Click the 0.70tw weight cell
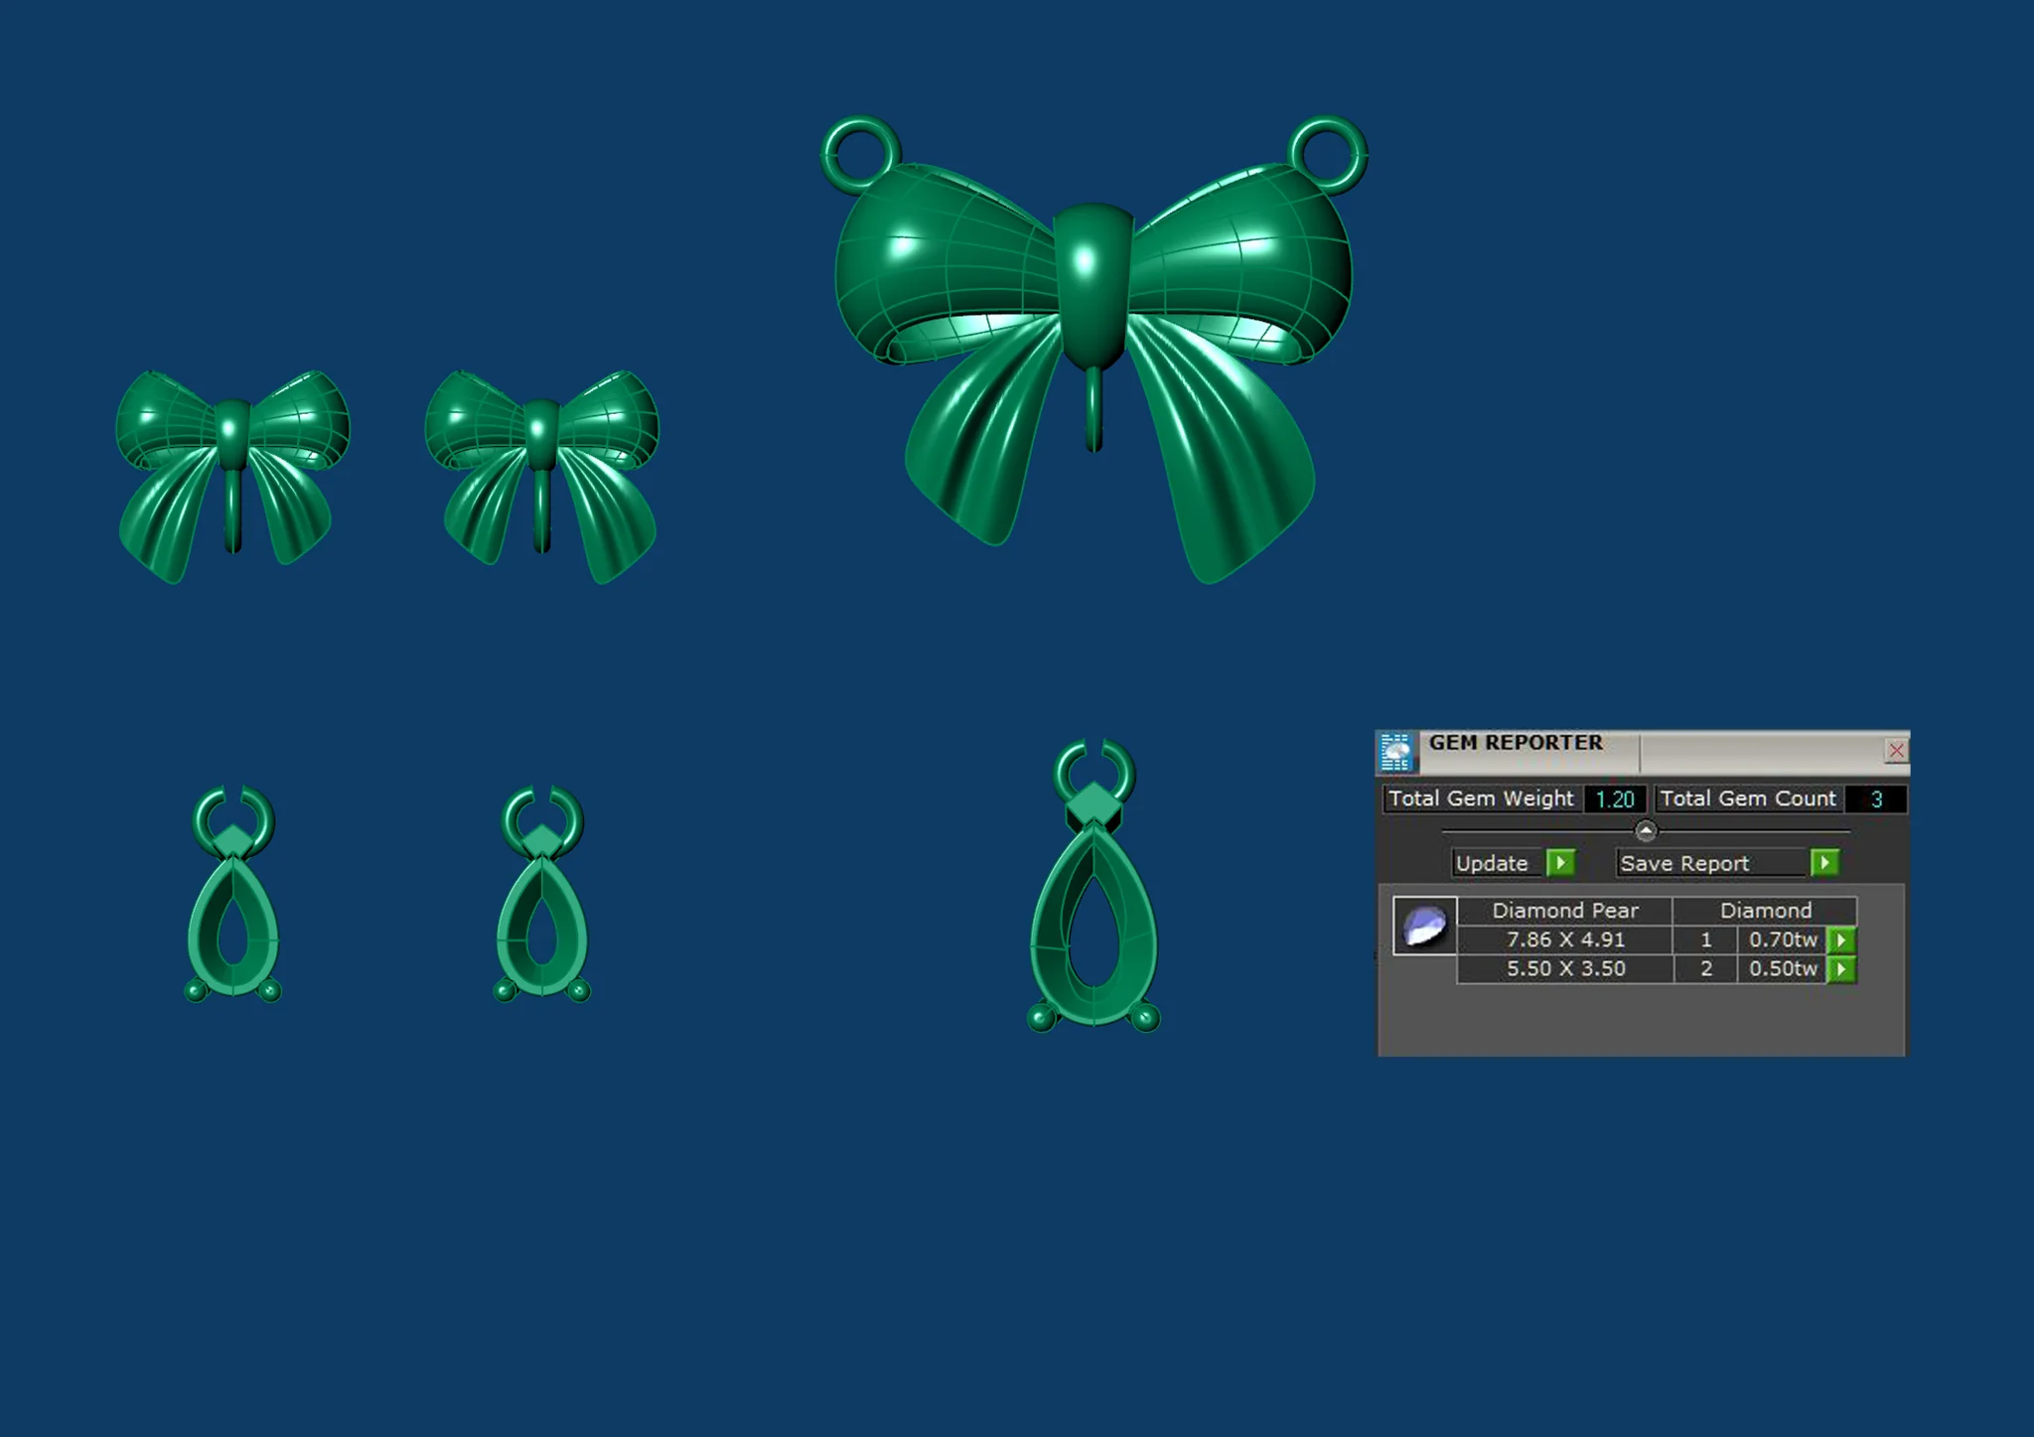The width and height of the screenshot is (2034, 1437). click(1783, 939)
